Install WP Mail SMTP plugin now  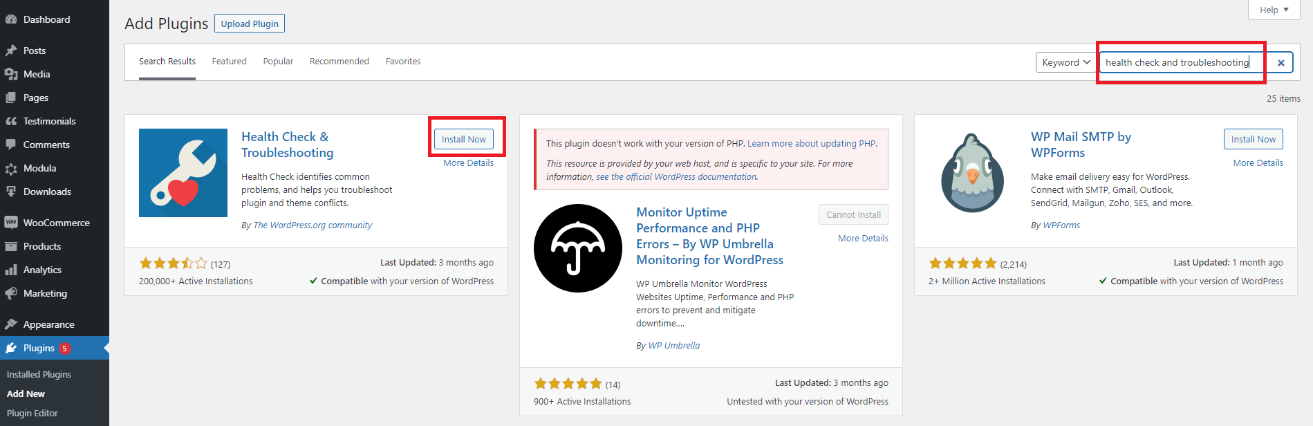1254,139
